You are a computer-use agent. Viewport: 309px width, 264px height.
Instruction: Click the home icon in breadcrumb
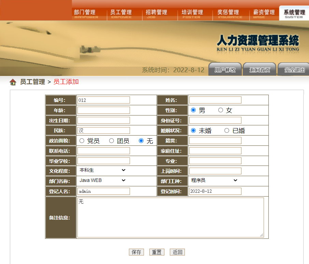click(13, 82)
